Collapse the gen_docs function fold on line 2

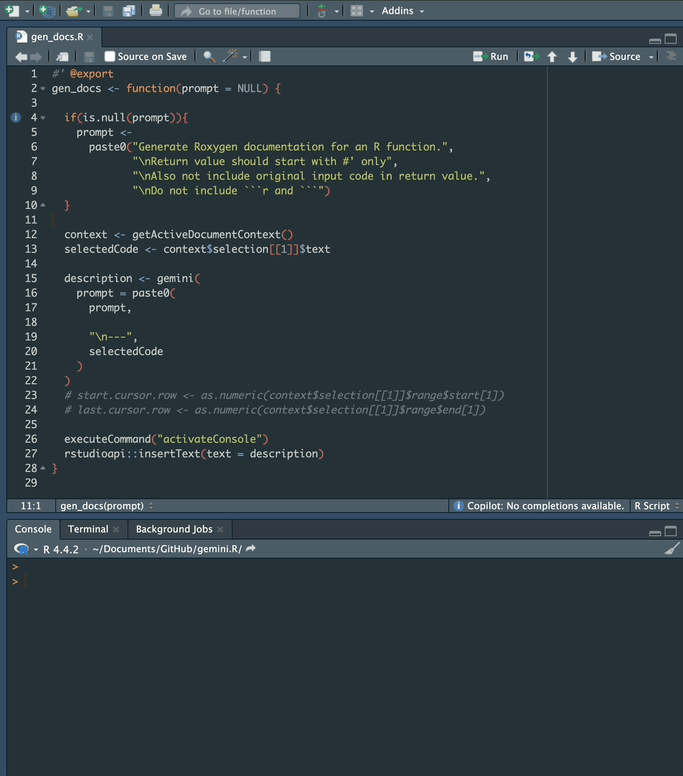(x=43, y=89)
